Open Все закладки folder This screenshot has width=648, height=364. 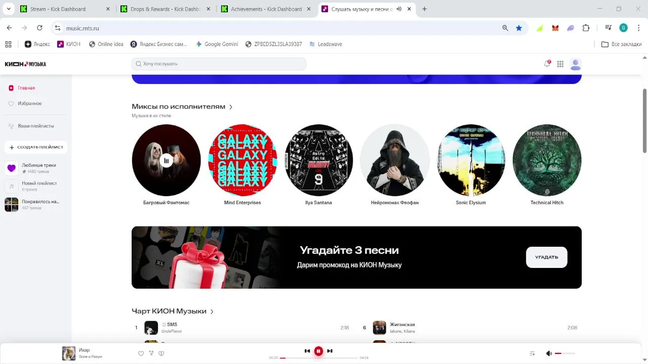click(622, 44)
